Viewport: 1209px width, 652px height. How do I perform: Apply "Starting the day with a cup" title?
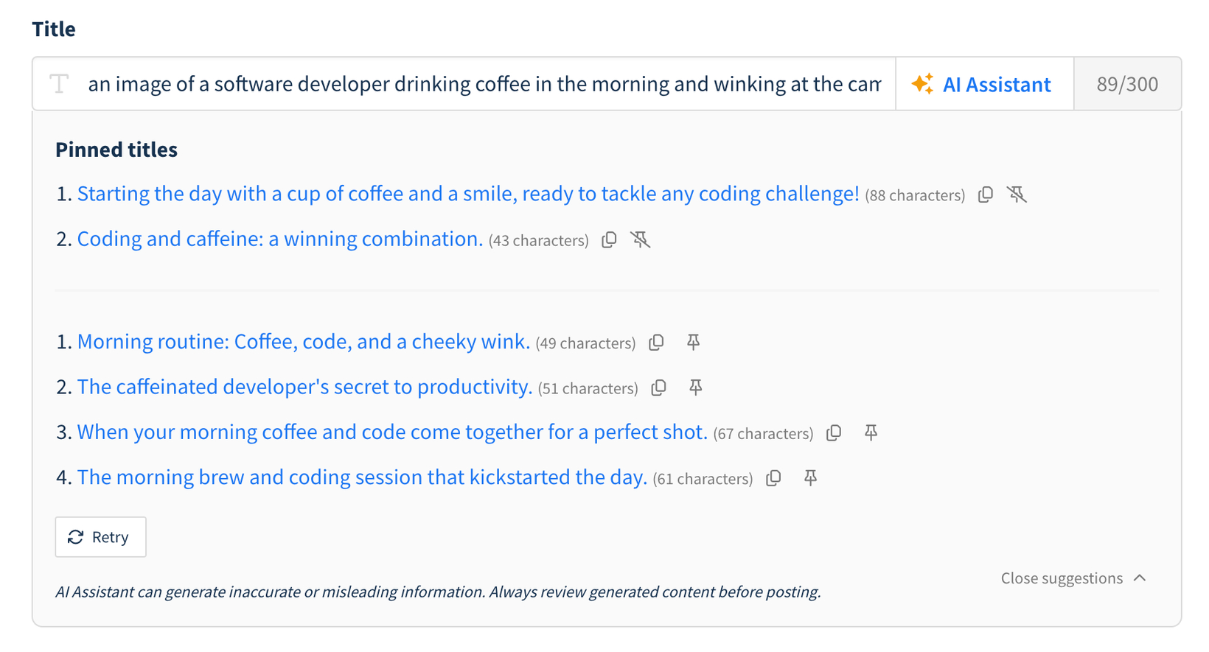point(468,194)
